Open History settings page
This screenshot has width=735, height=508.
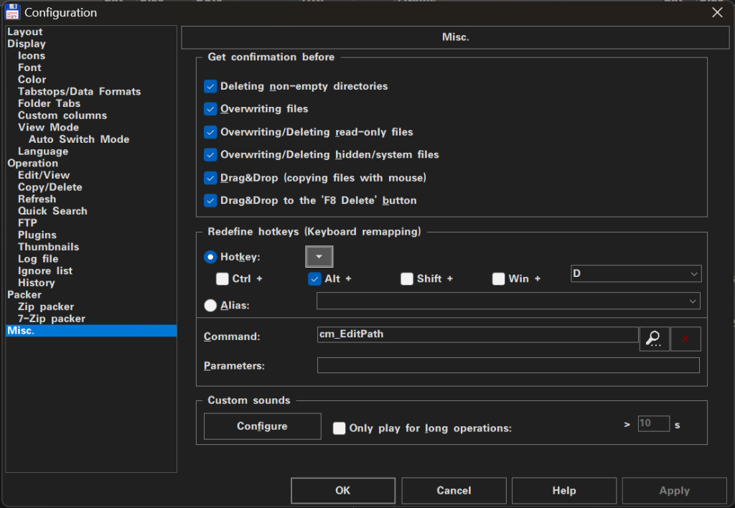pos(37,283)
